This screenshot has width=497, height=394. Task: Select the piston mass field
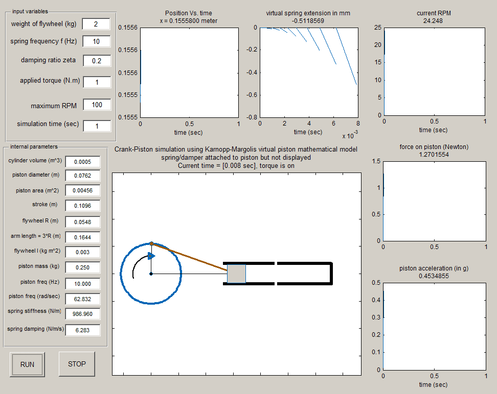[x=82, y=267]
